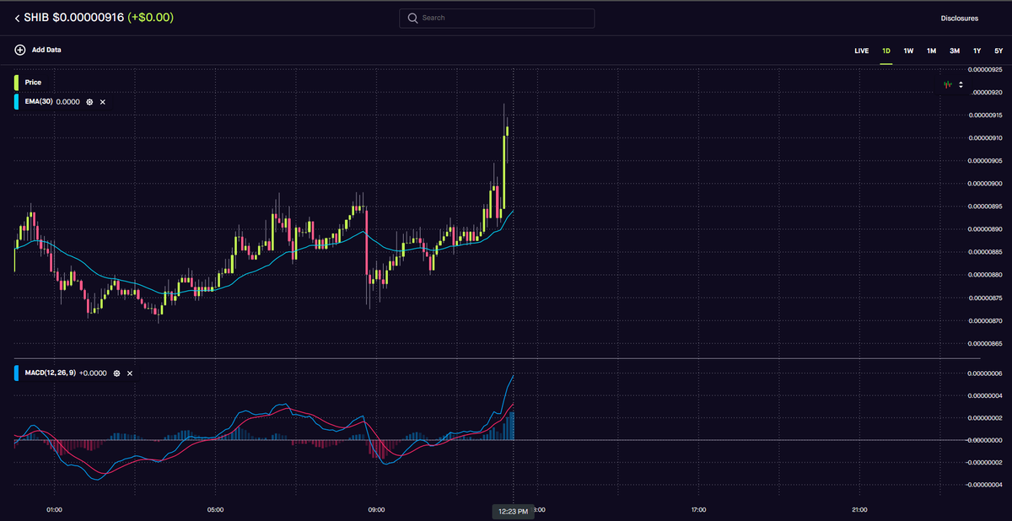This screenshot has height=521, width=1012.
Task: Open MACD(12, 26, 9) settings gear
Action: click(116, 373)
